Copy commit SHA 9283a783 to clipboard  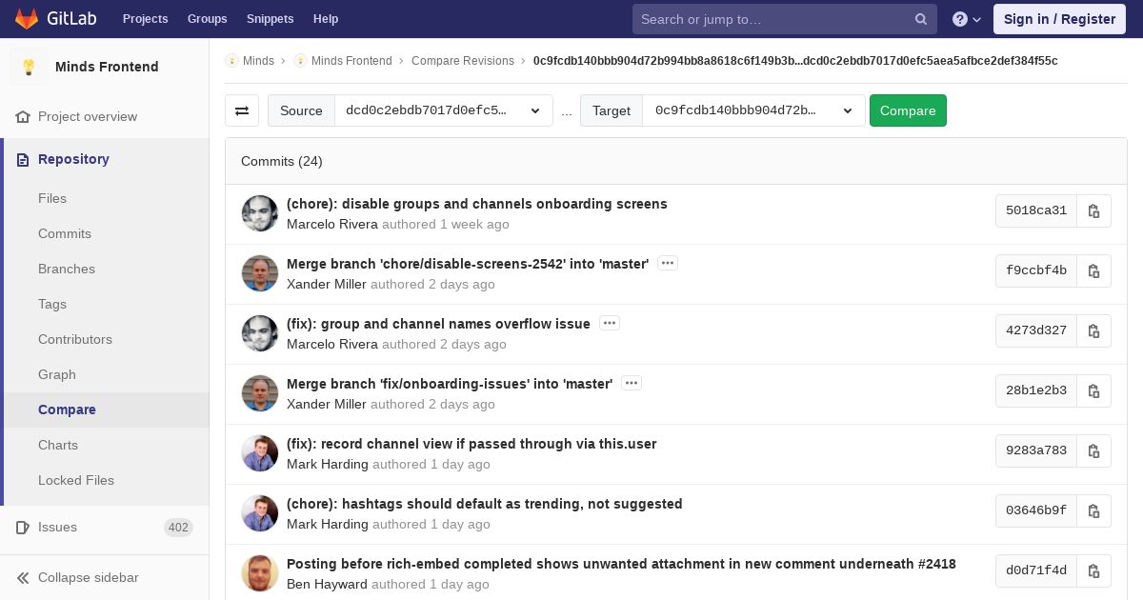click(x=1093, y=451)
